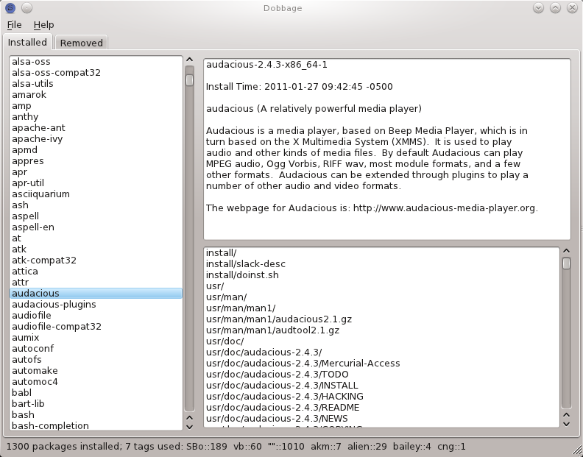Select apache-ivy package
Image resolution: width=583 pixels, height=457 pixels.
(96, 138)
